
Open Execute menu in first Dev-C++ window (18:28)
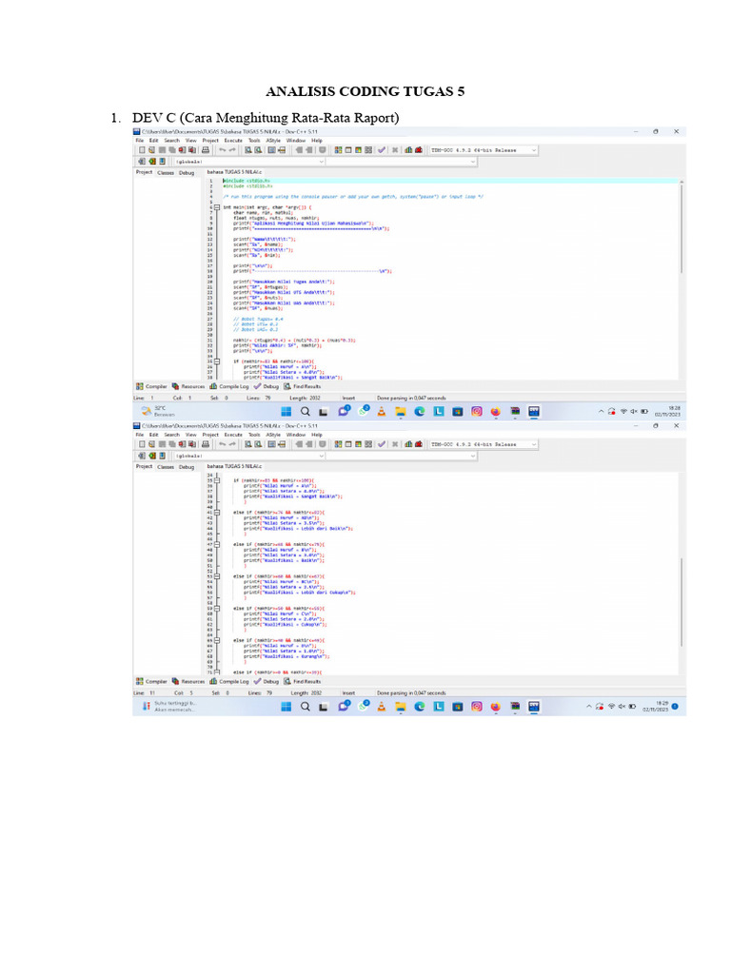[233, 141]
